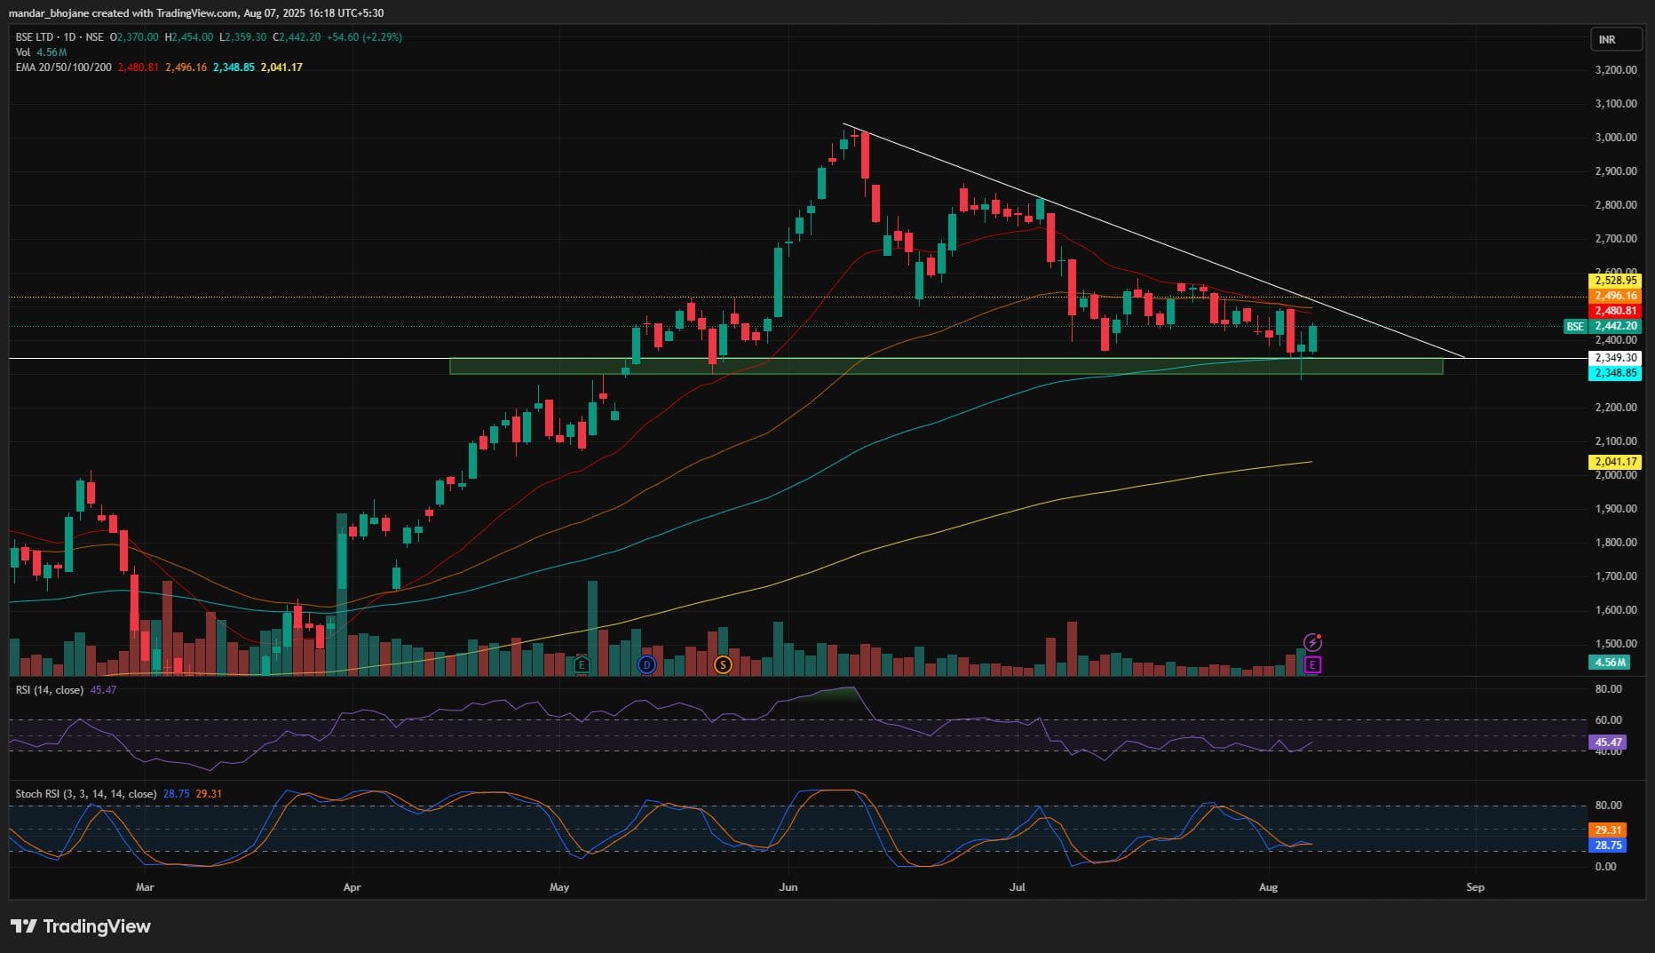1655x953 pixels.
Task: Click the green 4.56M volume axis label
Action: tap(1610, 663)
